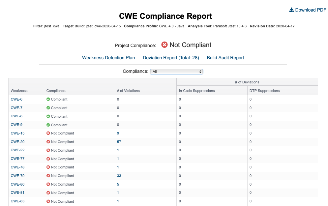Screen dimensions: 328x206
Task: Click the red X icon in CWE-15 row
Action: (48, 133)
